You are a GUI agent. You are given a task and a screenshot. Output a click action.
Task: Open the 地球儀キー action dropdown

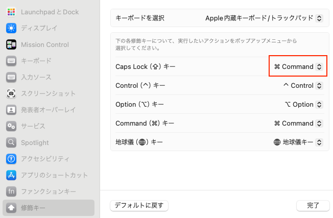coord(298,142)
